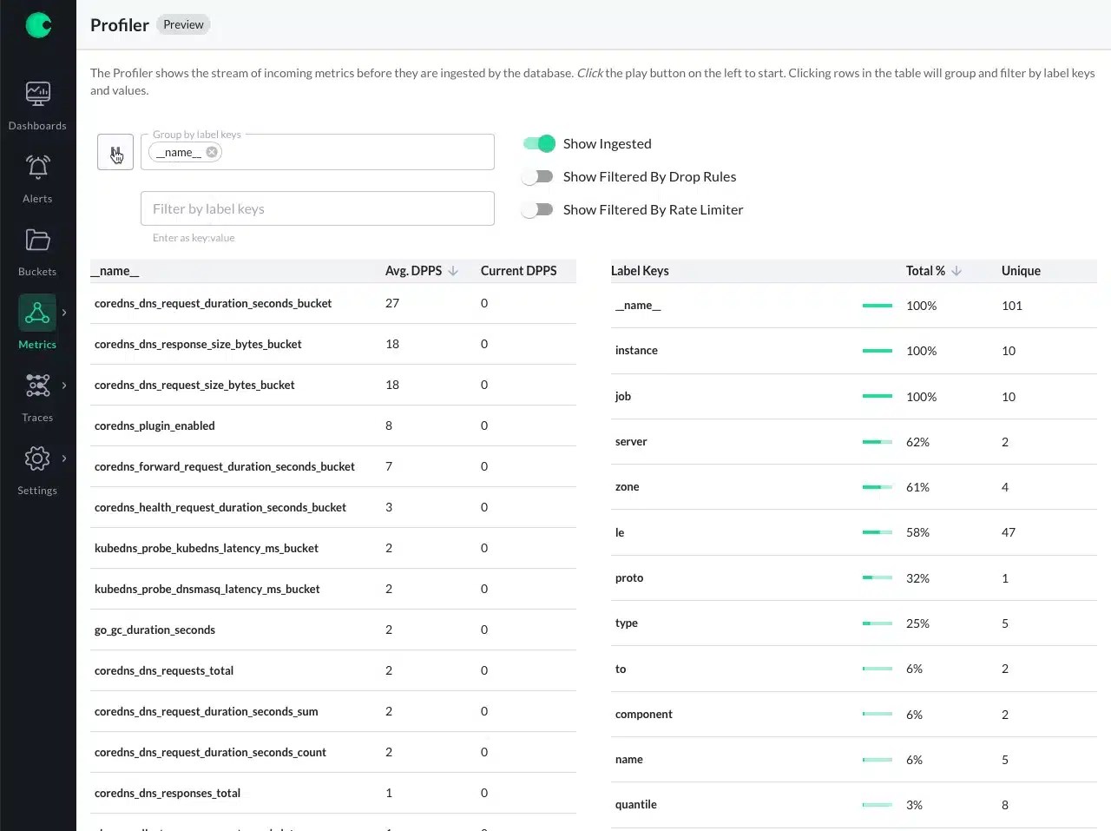
Task: Expand the Metrics sidebar submenu chevron
Action: click(63, 313)
